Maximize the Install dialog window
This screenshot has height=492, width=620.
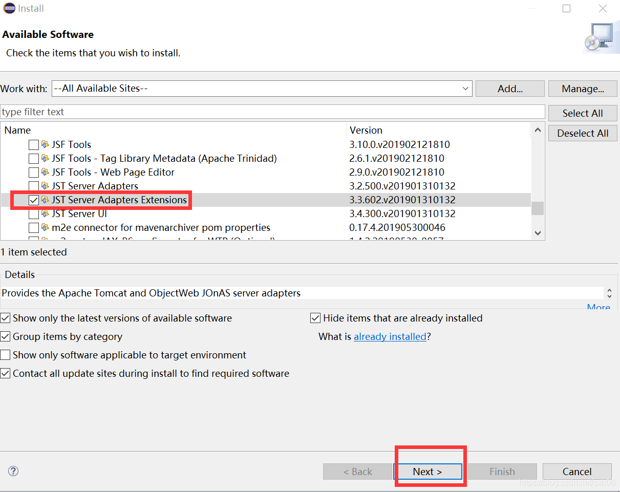pos(566,9)
